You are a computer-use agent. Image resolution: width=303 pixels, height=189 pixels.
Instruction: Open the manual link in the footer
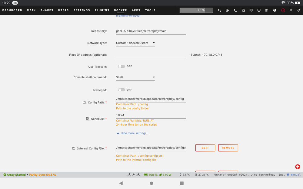tap(295, 175)
